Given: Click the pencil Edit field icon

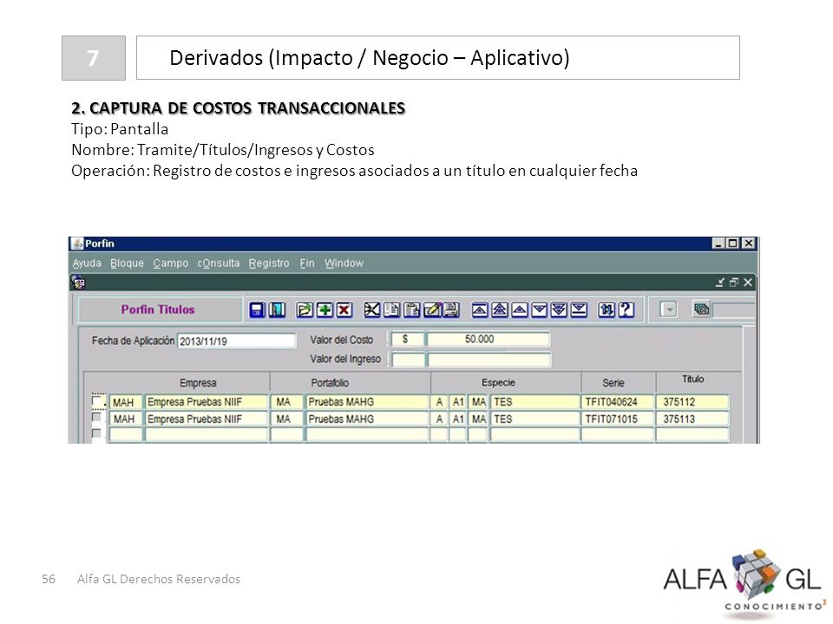Looking at the screenshot, I should point(431,310).
